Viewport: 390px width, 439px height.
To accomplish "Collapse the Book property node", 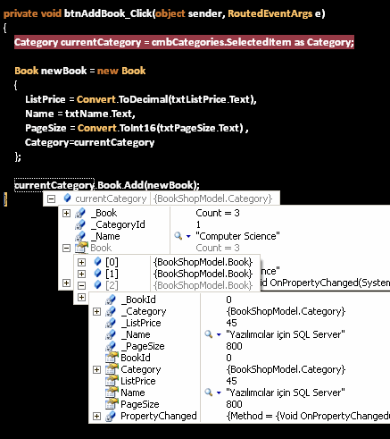I will click(66, 248).
